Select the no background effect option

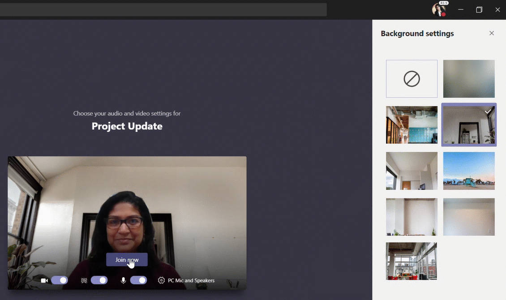(412, 79)
